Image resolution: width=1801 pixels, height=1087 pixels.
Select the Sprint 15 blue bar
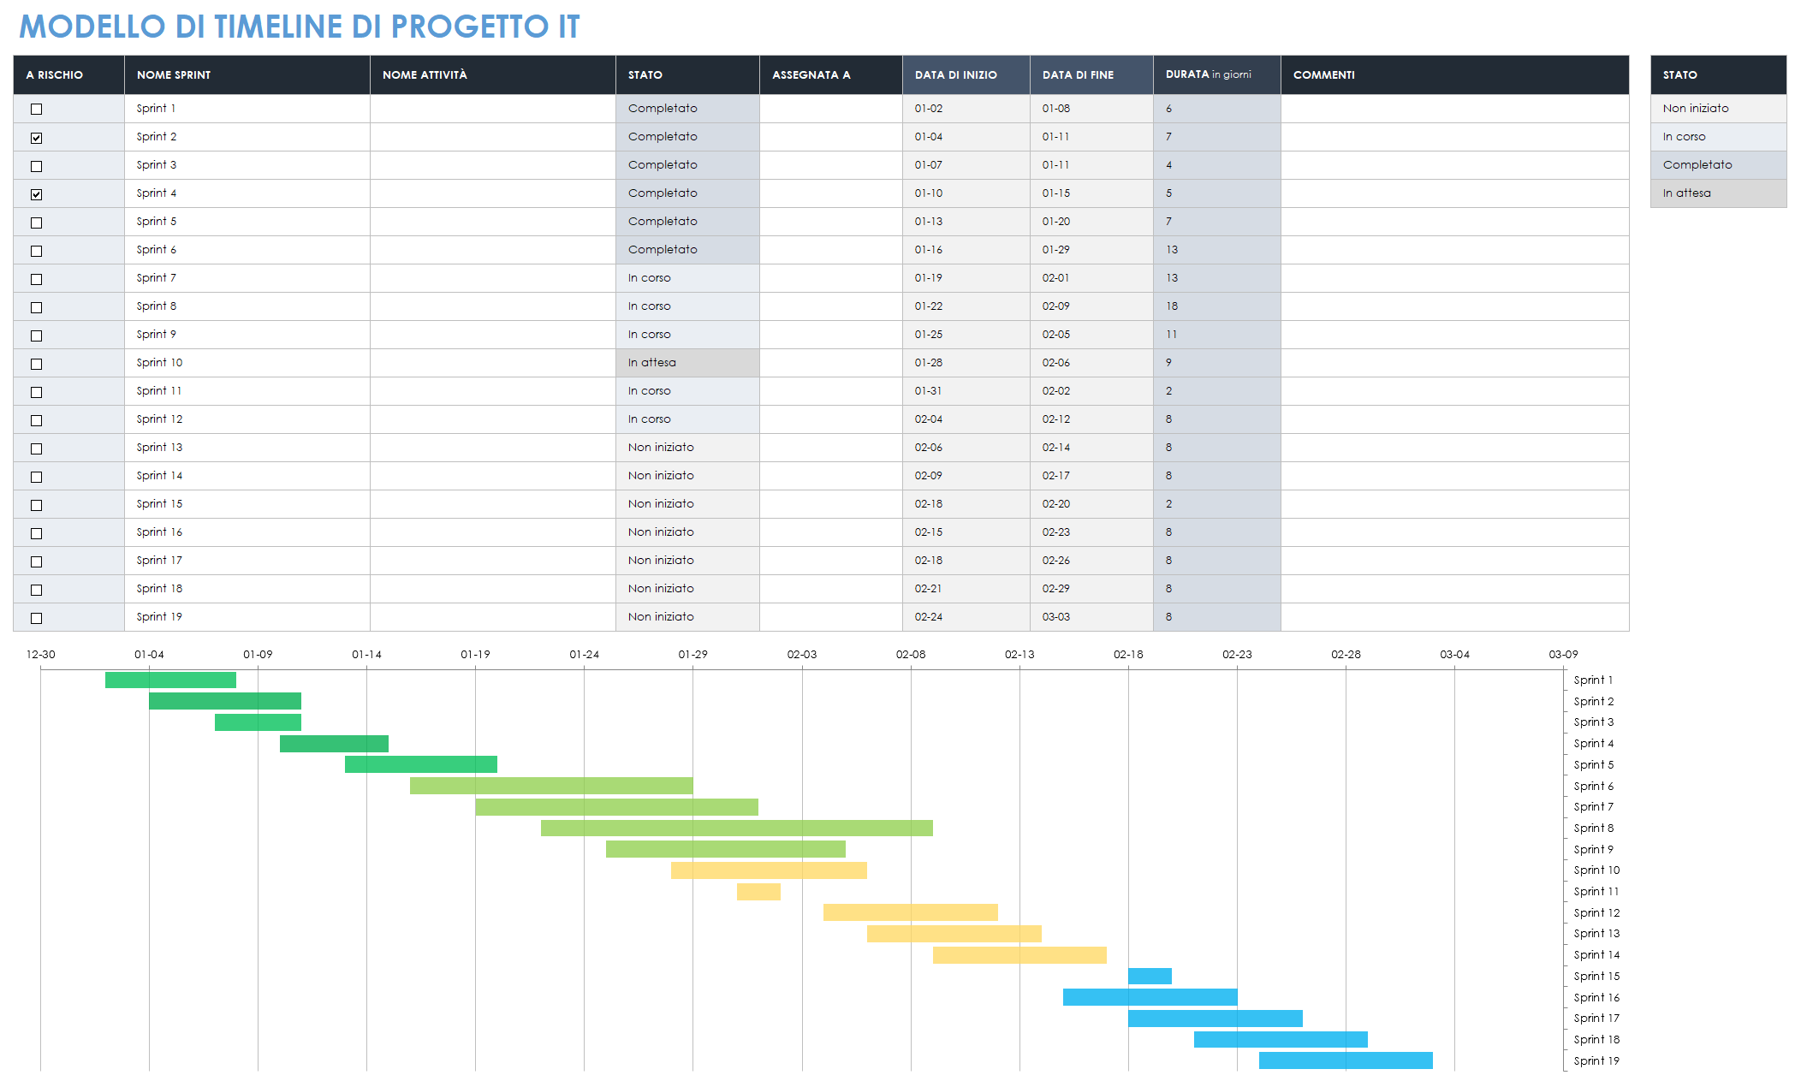coord(1150,976)
